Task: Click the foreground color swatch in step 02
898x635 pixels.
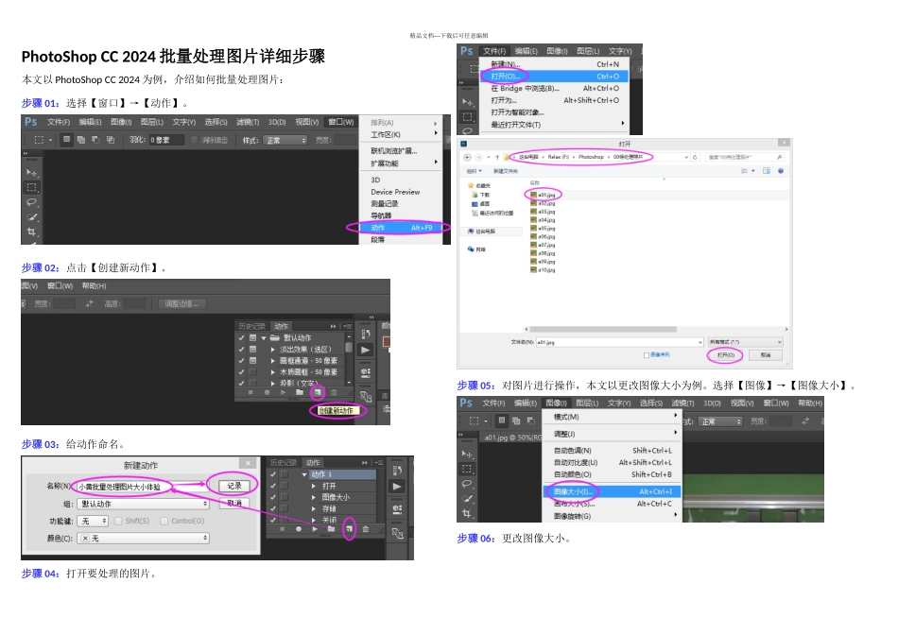Action: 387,342
